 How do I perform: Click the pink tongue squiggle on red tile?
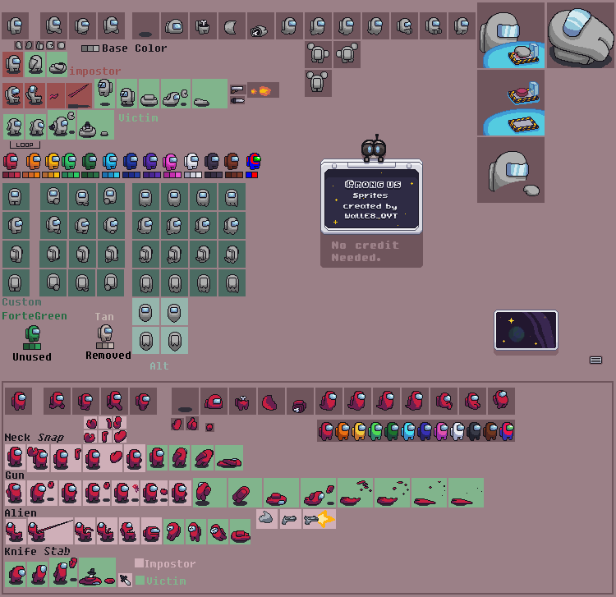[55, 95]
